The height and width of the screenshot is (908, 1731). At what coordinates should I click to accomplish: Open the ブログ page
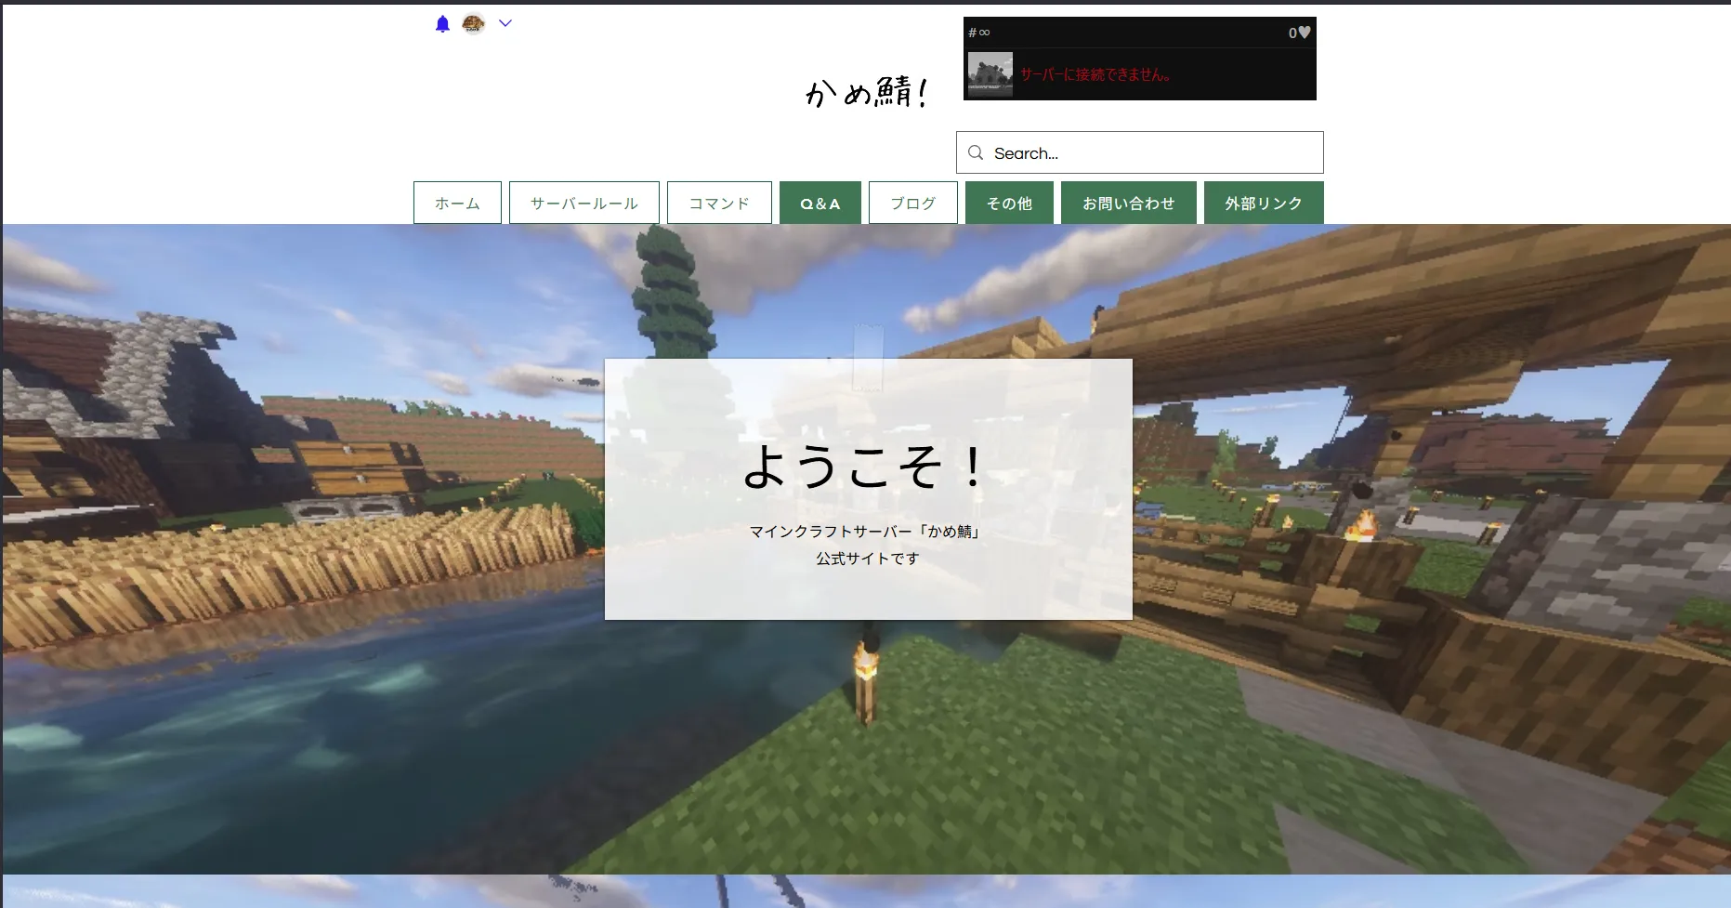tap(913, 203)
